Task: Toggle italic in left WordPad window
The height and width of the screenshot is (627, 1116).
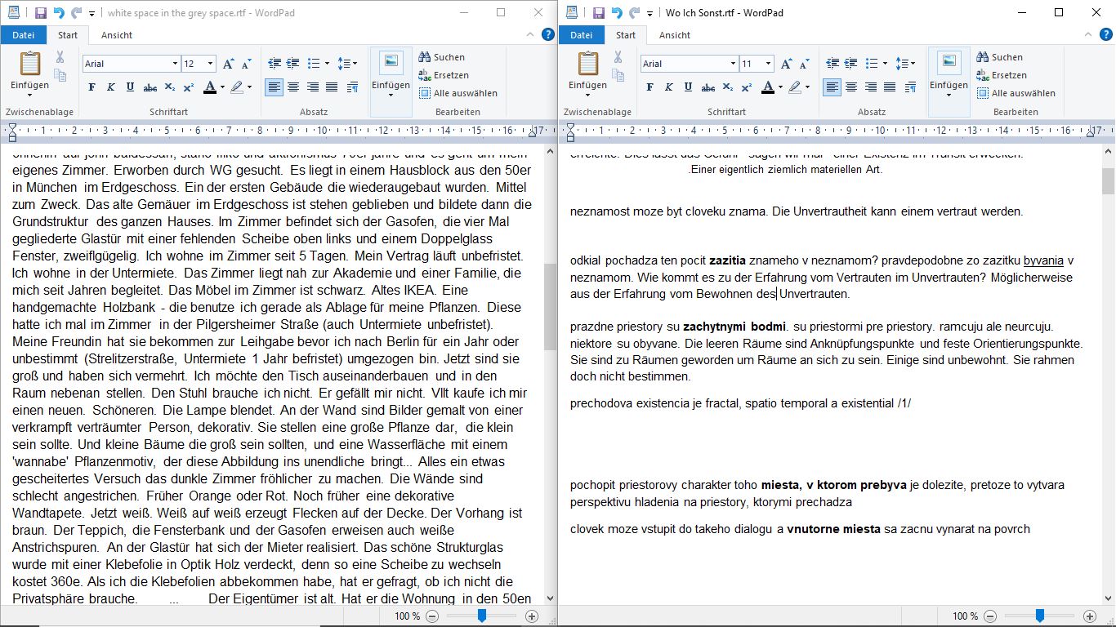Action: click(x=110, y=87)
